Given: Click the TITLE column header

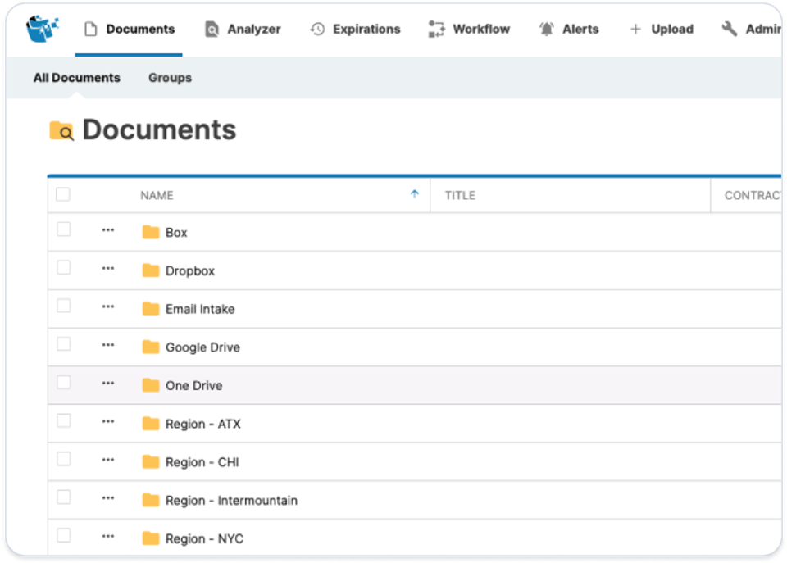Looking at the screenshot, I should pos(460,195).
